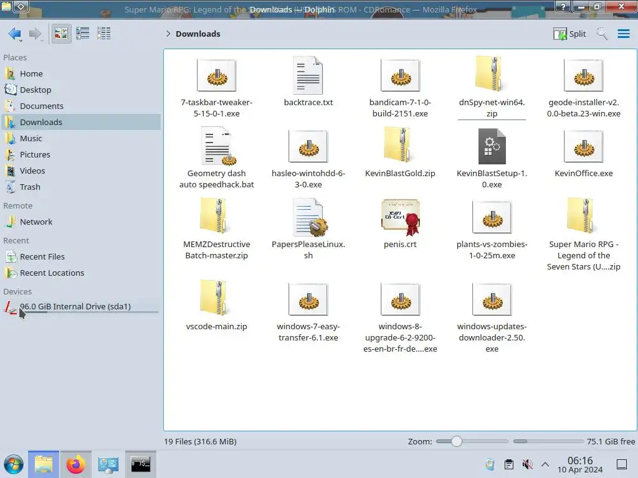This screenshot has width=638, height=478.
Task: Open window help question mark button
Action: point(563,6)
